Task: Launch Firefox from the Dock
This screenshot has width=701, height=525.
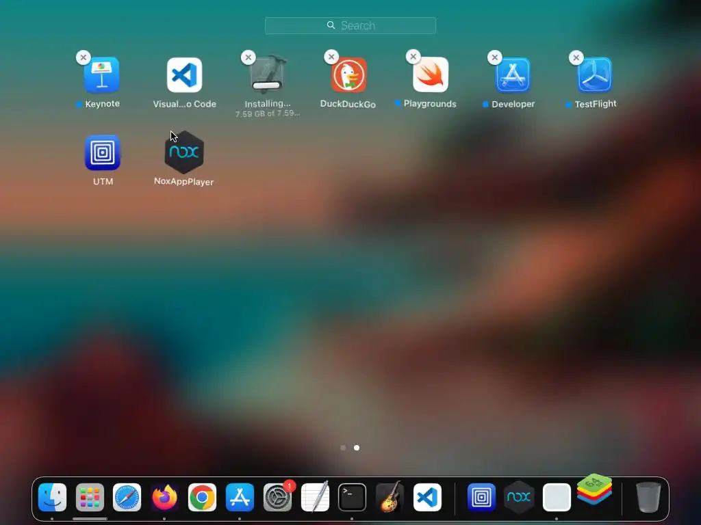Action: (164, 498)
